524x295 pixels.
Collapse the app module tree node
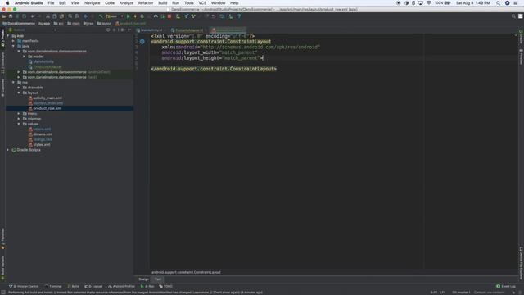[8, 36]
